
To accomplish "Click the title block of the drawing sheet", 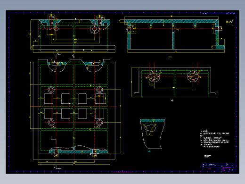I will click(x=219, y=167).
